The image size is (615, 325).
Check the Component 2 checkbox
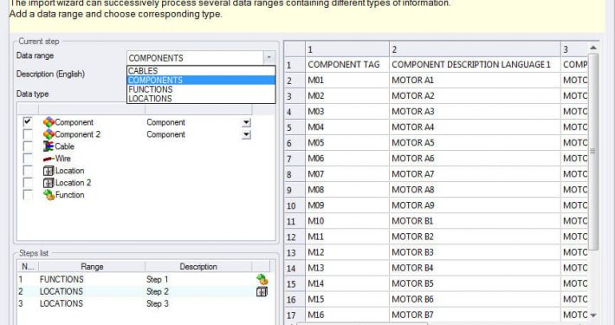(28, 134)
